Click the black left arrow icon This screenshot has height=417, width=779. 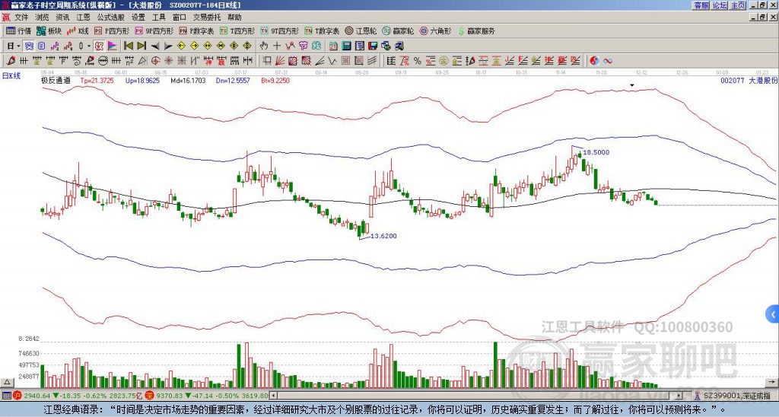click(x=155, y=46)
